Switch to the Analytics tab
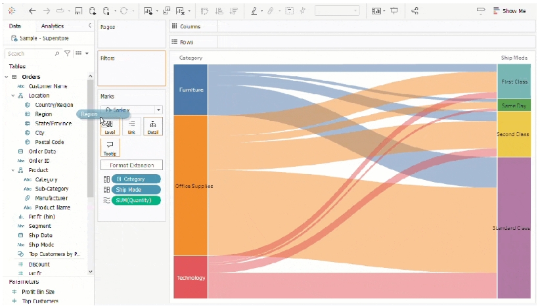 (x=53, y=26)
